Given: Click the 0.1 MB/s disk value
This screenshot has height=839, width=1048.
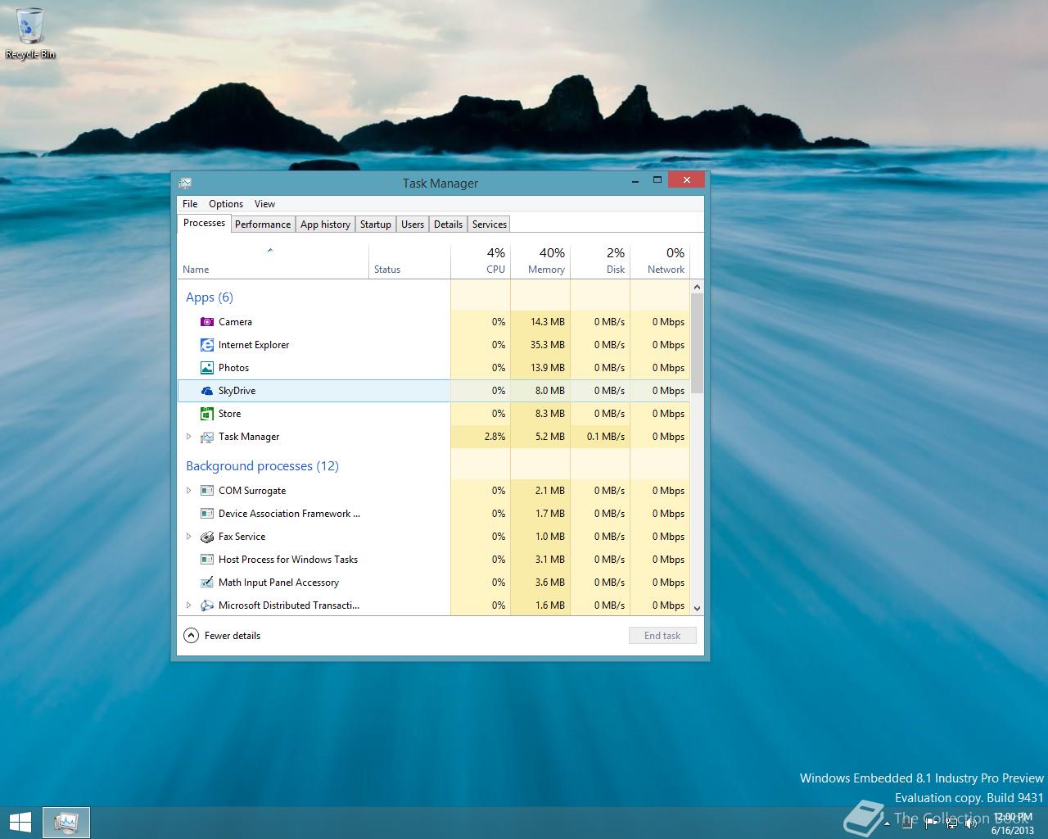Looking at the screenshot, I should click(x=606, y=437).
